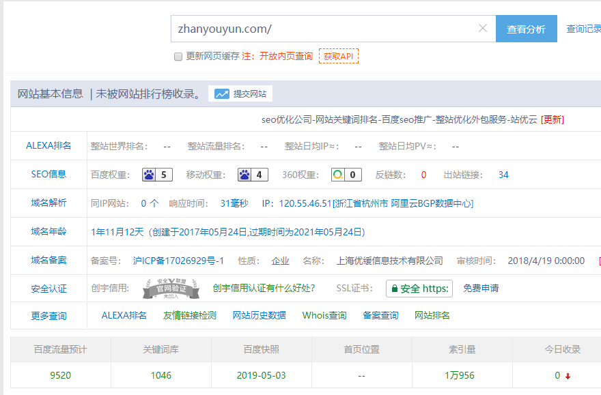Open the 备案查询 link
This screenshot has width=601, height=395.
(380, 315)
